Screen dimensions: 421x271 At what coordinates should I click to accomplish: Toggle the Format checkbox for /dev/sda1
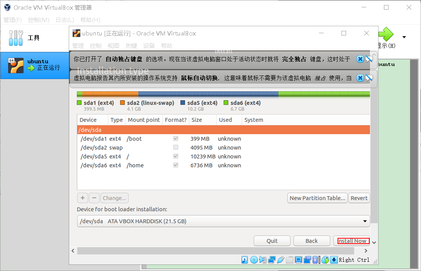(176, 138)
